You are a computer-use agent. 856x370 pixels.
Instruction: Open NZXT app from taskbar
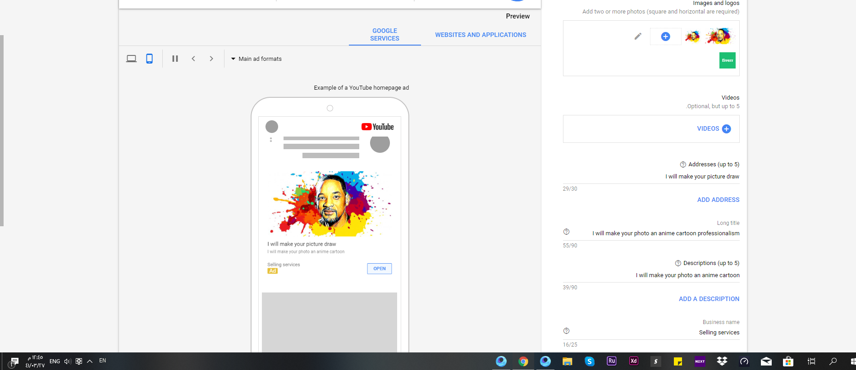coord(700,361)
